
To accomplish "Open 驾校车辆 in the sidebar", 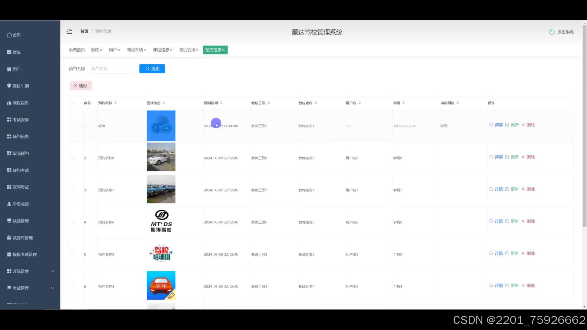I will (x=20, y=86).
